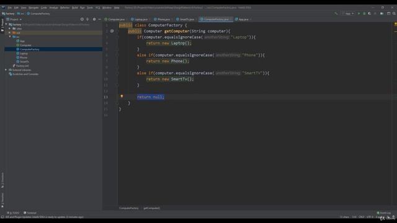Collapse the Factory project root node
This screenshot has width=397, height=223.
click(x=6, y=25)
